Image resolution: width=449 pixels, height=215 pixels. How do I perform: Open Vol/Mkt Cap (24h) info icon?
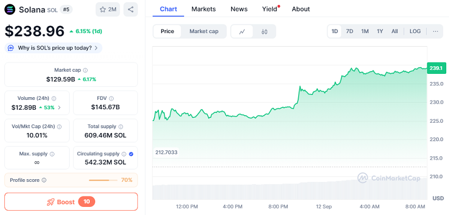click(x=59, y=127)
